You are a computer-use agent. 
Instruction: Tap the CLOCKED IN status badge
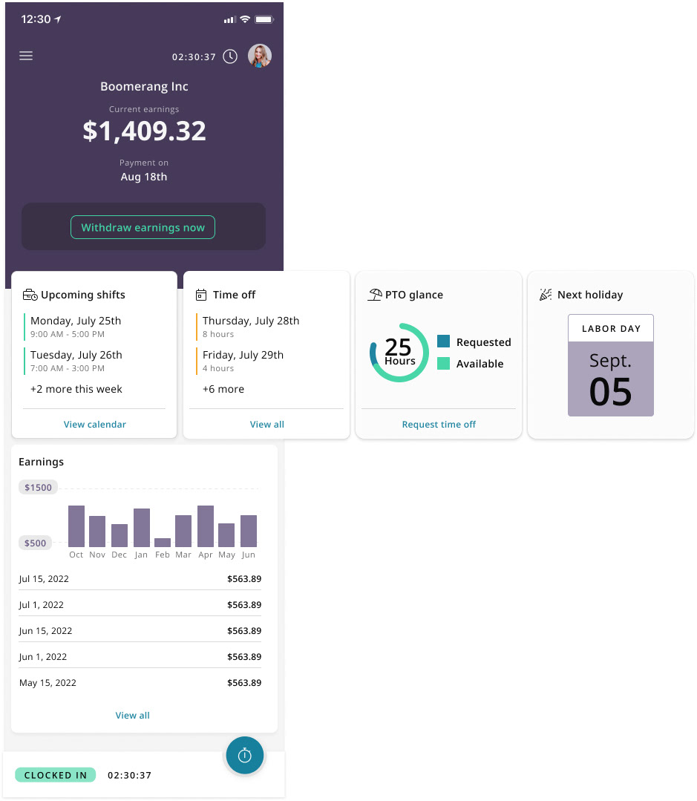55,775
